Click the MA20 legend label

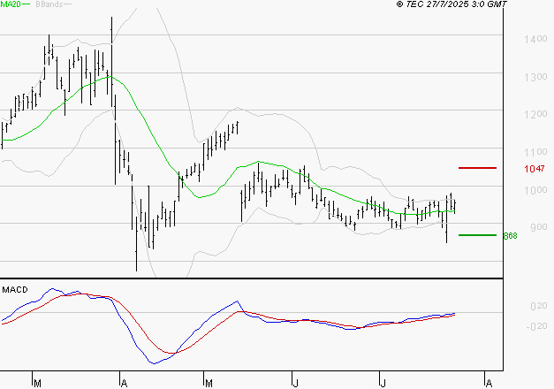click(x=11, y=4)
